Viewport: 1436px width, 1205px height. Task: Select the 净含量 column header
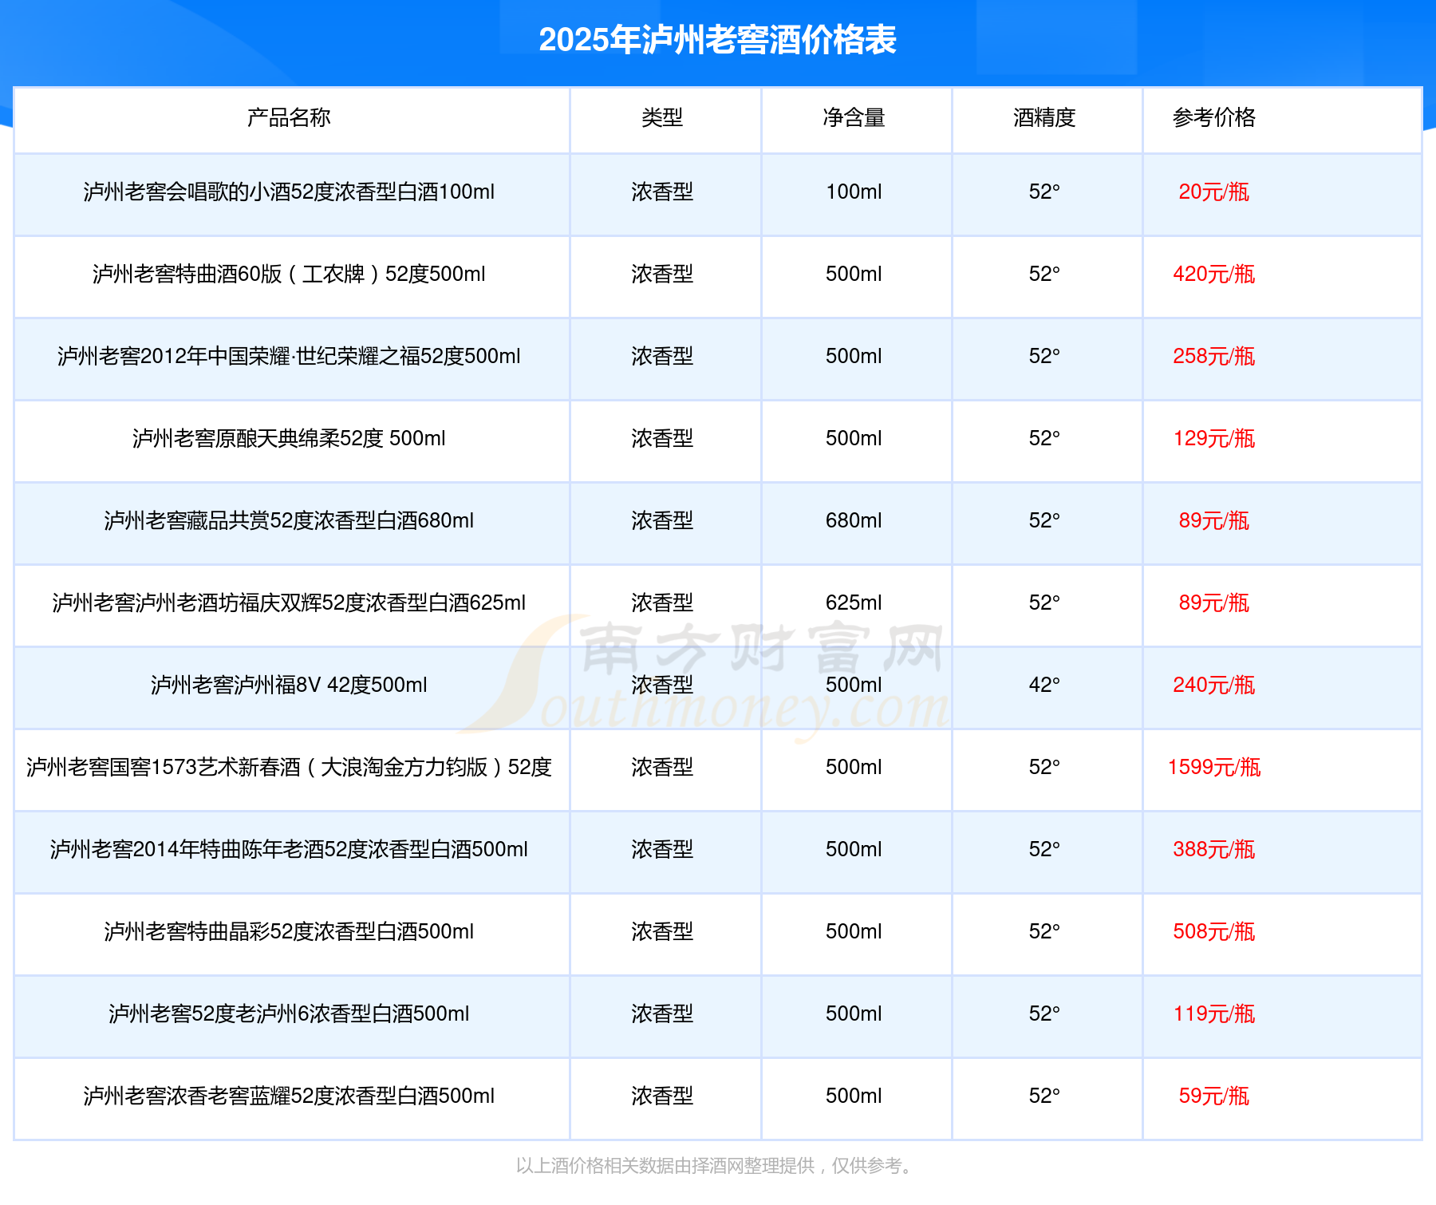click(x=854, y=117)
